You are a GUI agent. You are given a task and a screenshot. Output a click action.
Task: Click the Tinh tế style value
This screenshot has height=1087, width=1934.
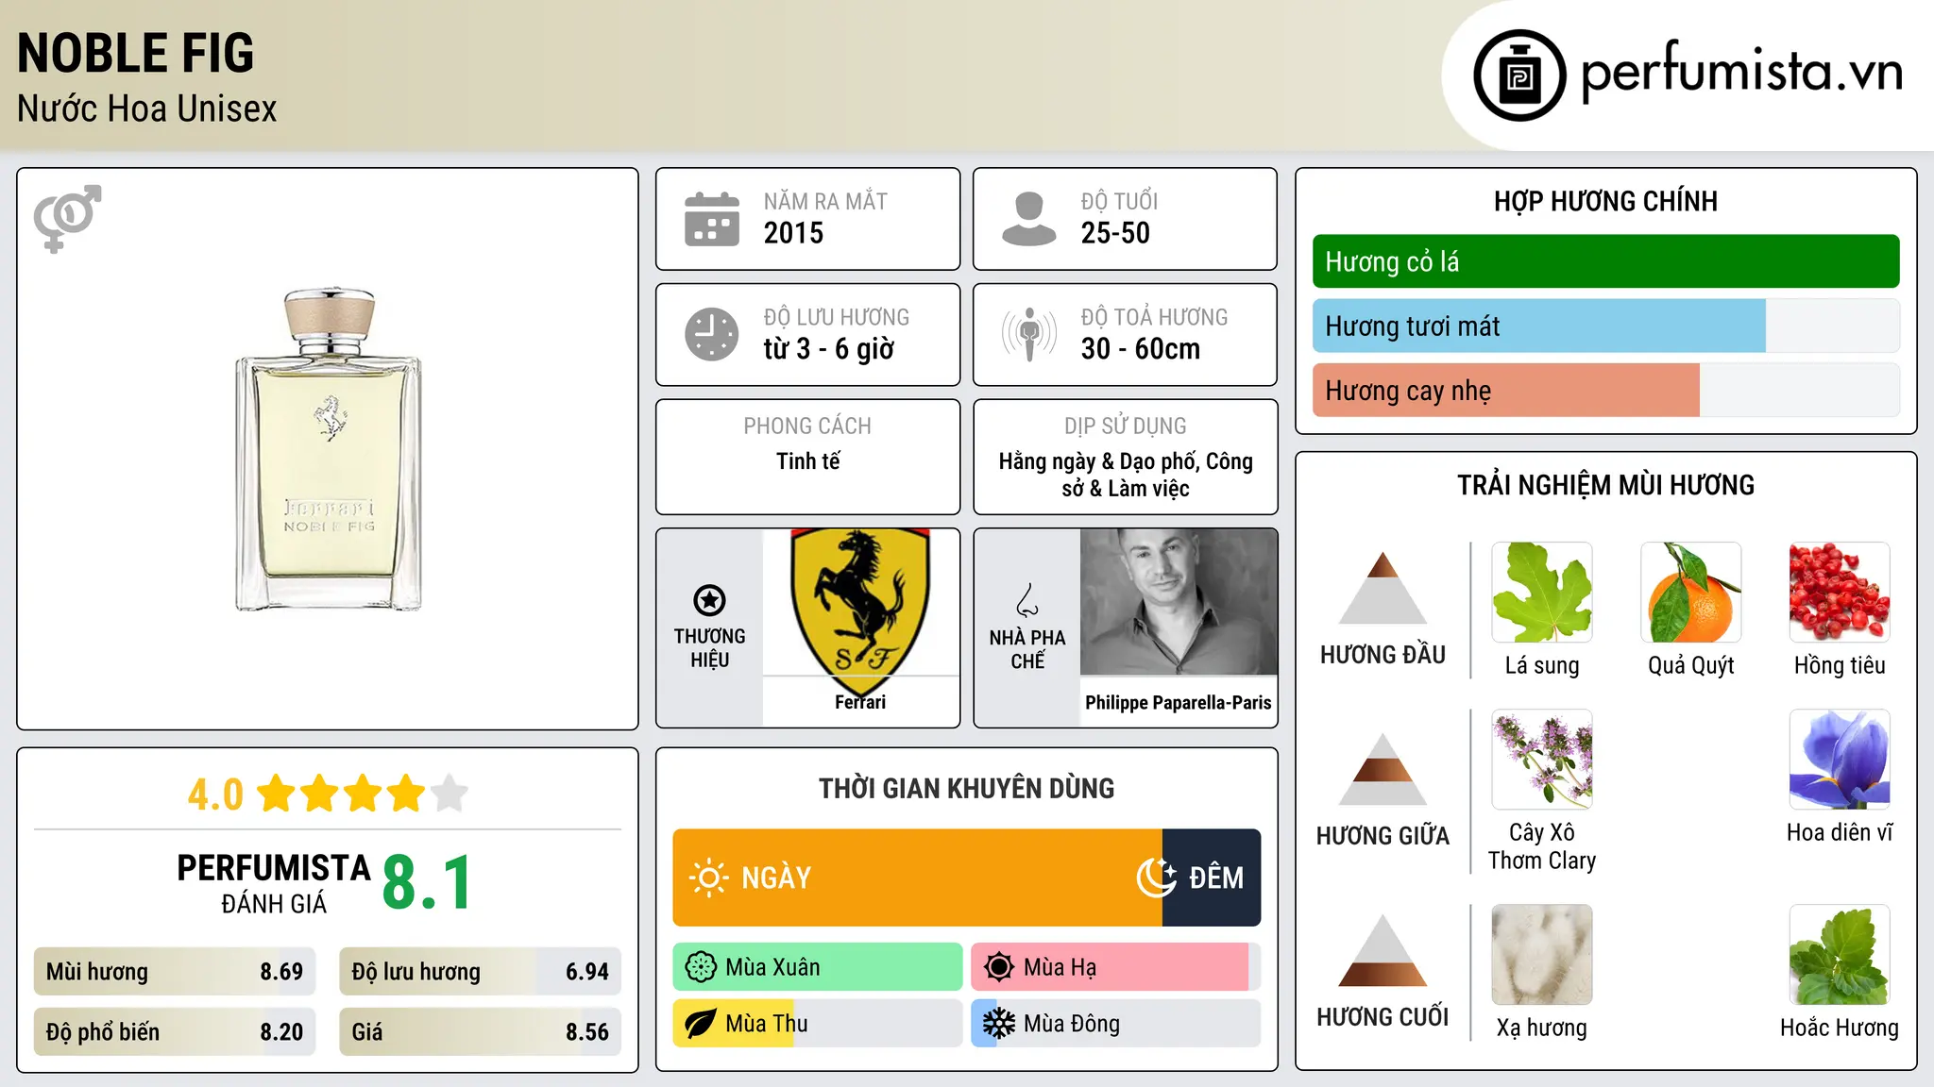807,461
